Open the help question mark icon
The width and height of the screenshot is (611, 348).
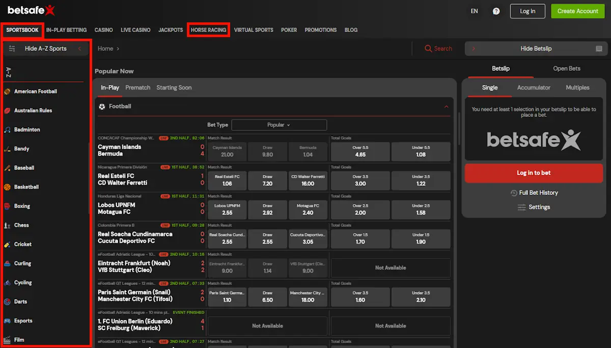pyautogui.click(x=496, y=11)
